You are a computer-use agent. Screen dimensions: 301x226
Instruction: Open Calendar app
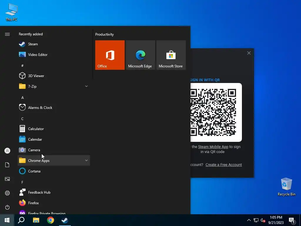pyautogui.click(x=54, y=139)
